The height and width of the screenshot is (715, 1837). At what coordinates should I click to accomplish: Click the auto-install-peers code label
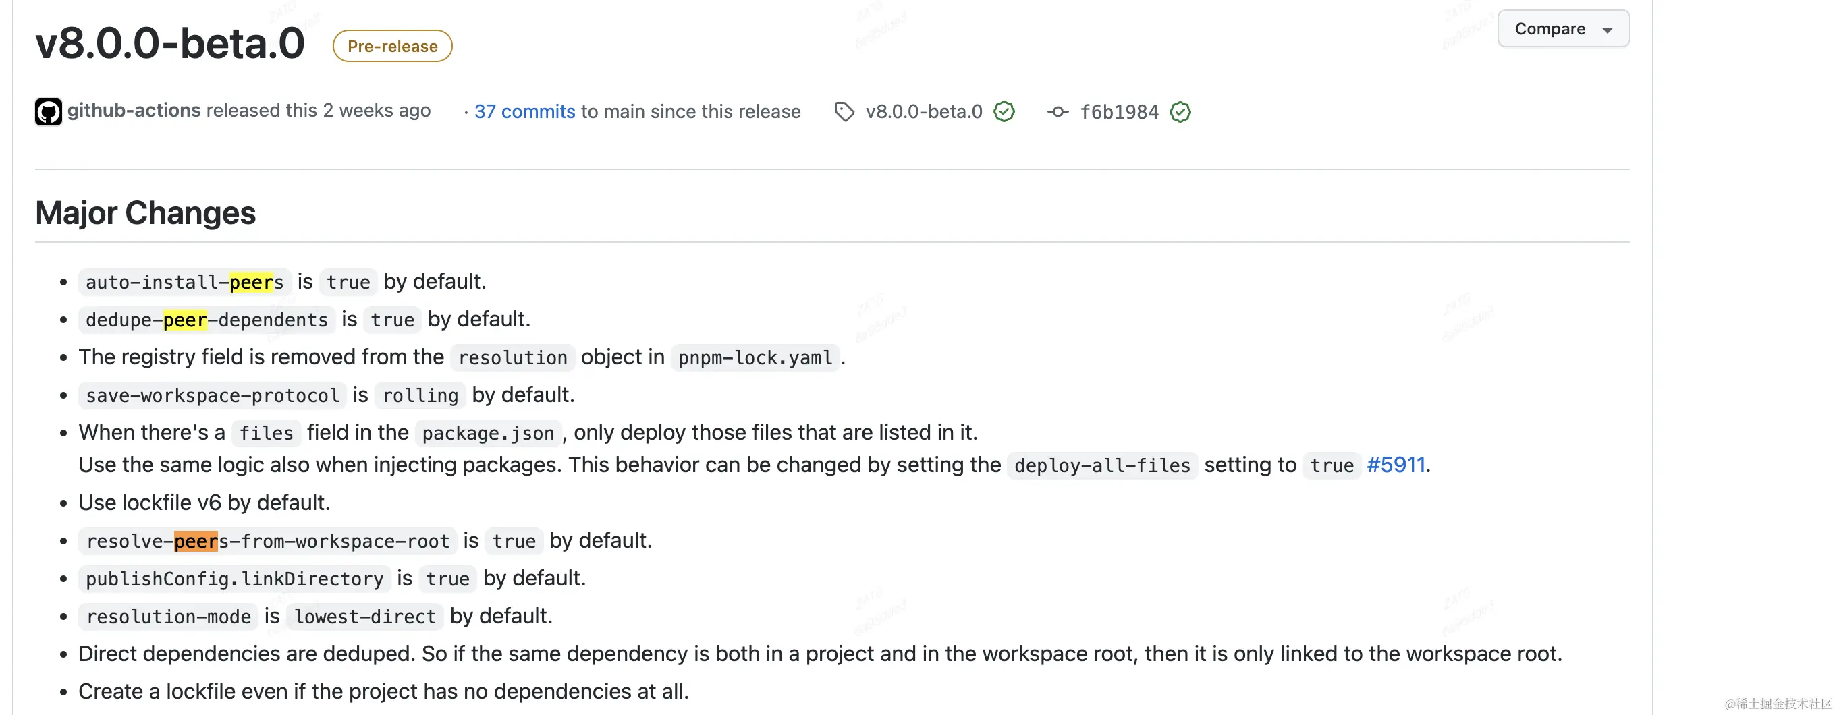pyautogui.click(x=185, y=283)
